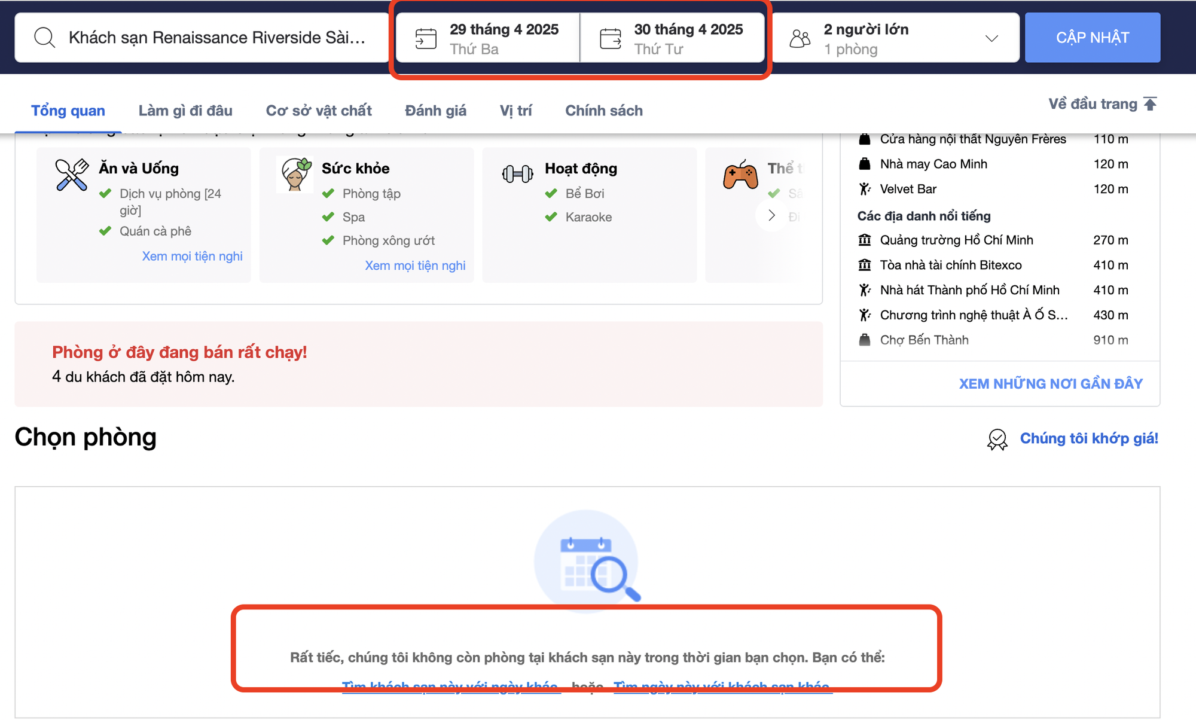This screenshot has width=1196, height=720.
Task: Click the shopping icon beside Chợ Bến Thành
Action: click(x=865, y=340)
